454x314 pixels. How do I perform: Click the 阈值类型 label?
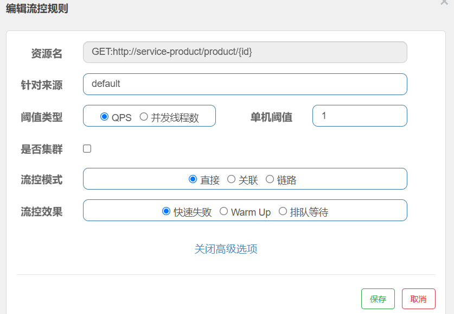click(41, 117)
